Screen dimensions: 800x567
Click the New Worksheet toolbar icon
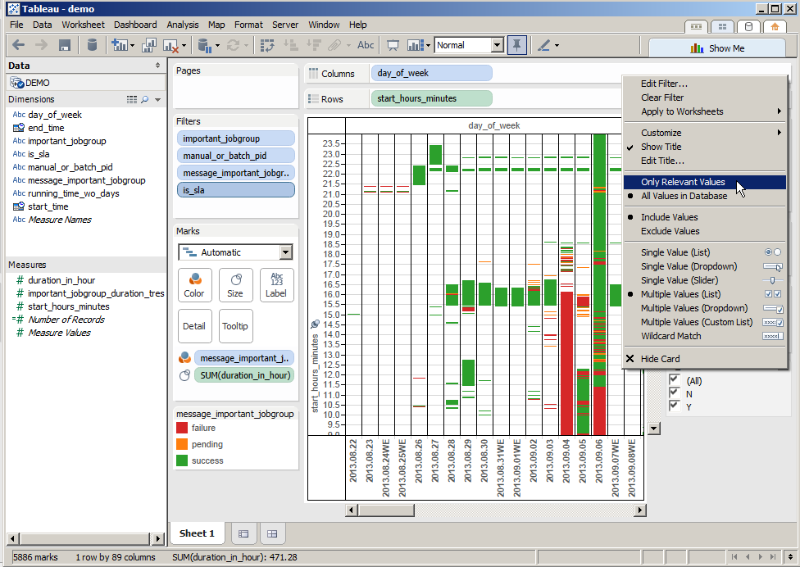coord(120,45)
